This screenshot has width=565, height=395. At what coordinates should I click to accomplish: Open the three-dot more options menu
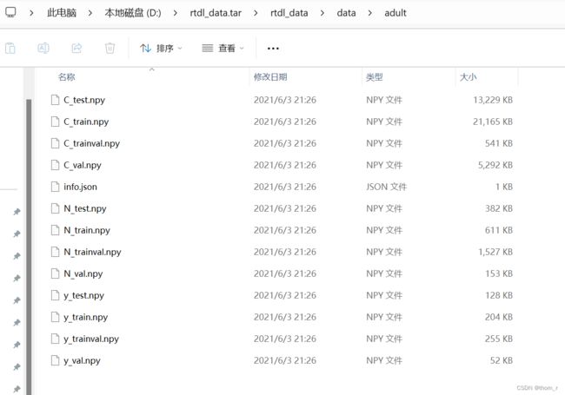pyautogui.click(x=273, y=49)
